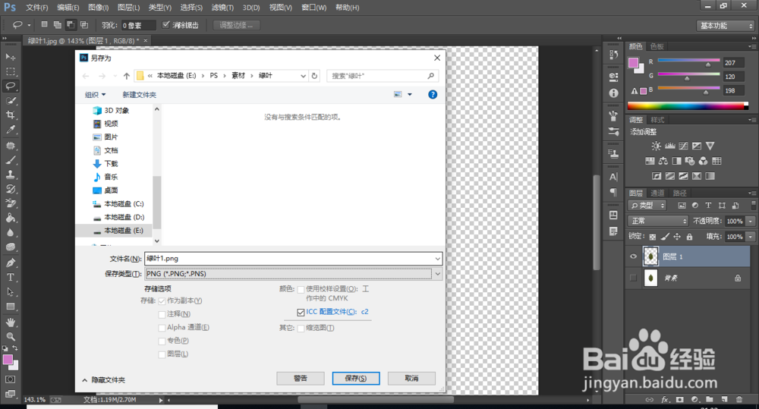Open the Filter menu
The height and width of the screenshot is (409, 759).
click(x=222, y=8)
